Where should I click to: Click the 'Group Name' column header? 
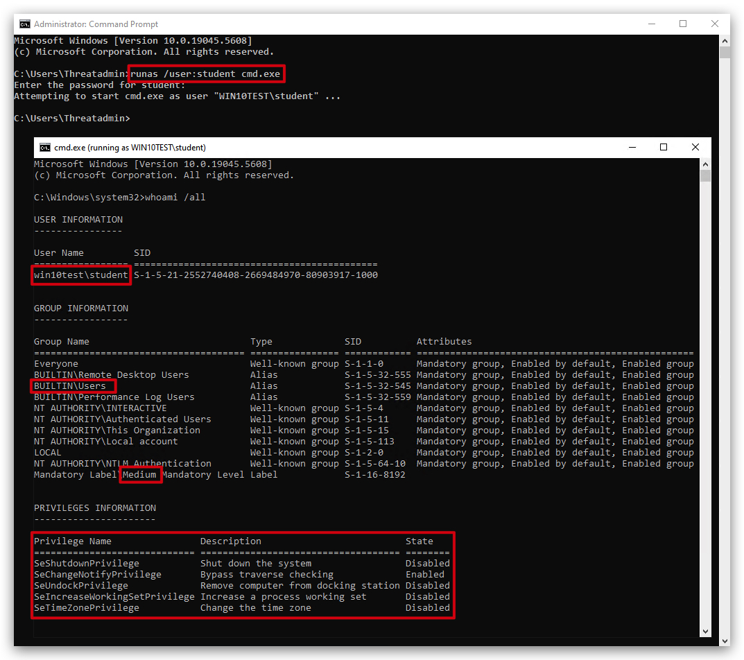pos(61,342)
